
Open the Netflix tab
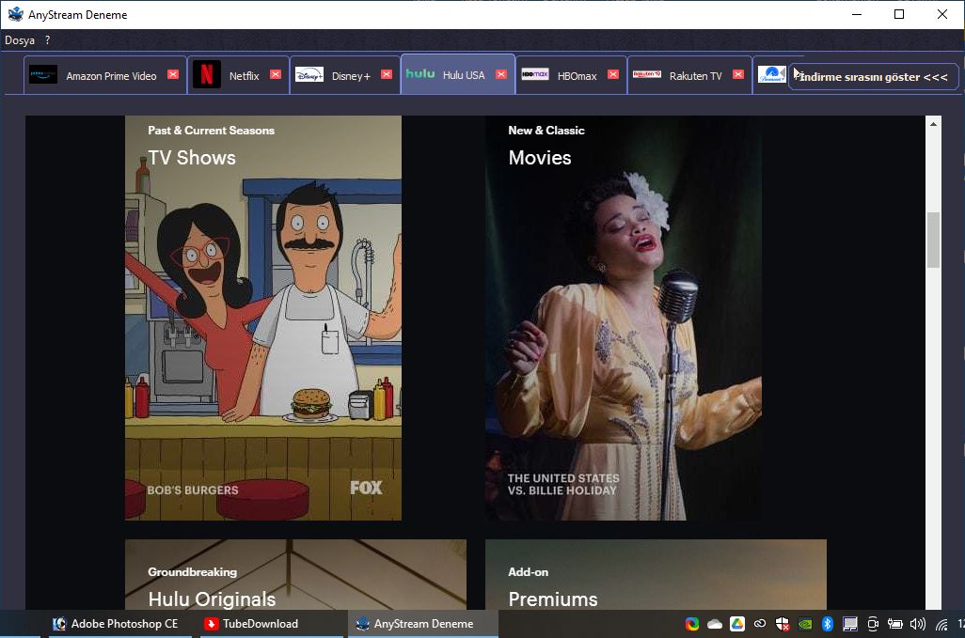[238, 75]
